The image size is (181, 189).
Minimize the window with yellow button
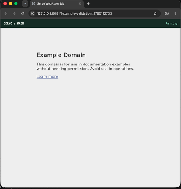click(10, 3)
